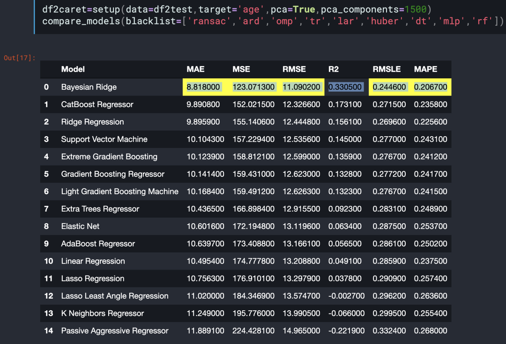Click the highlighted MAPE value 0.206700
This screenshot has height=344, width=506.
(431, 87)
